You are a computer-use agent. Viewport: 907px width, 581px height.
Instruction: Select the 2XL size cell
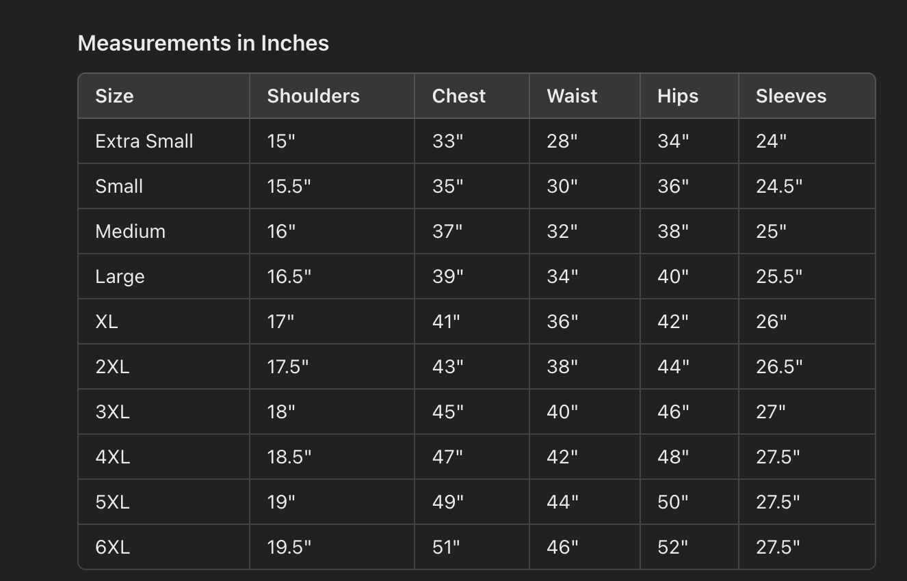click(112, 366)
